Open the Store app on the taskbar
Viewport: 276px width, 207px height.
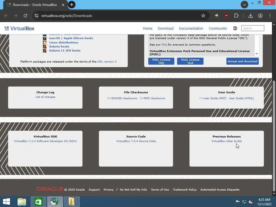tap(38, 202)
